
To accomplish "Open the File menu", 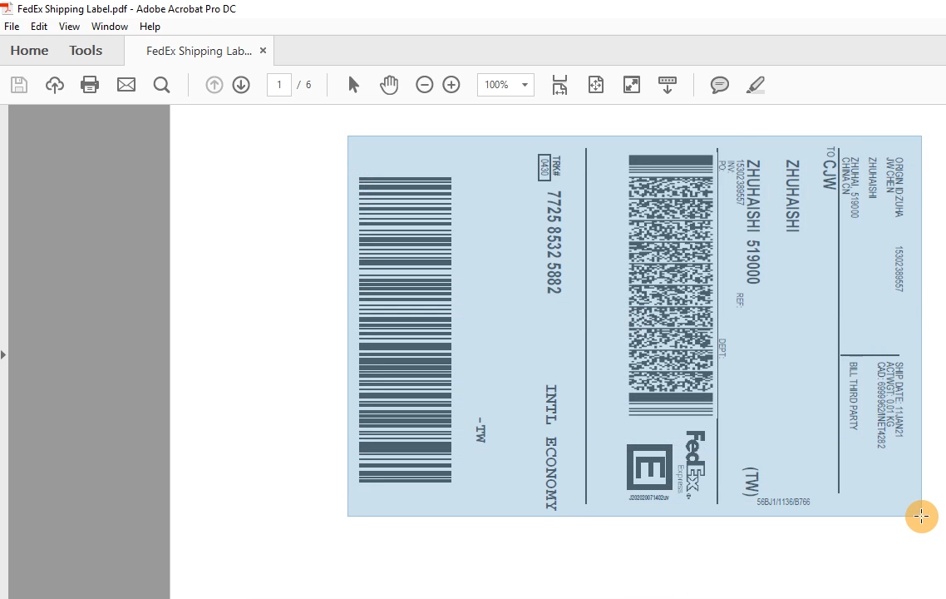I will tap(12, 27).
